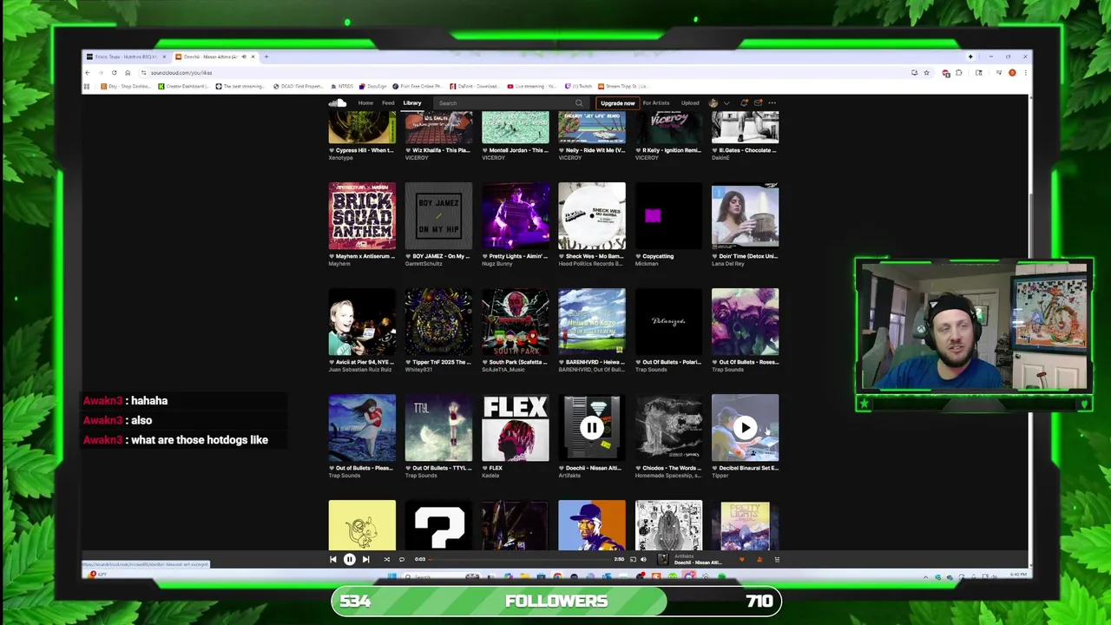
Task: Click the File Explorer taskbar icon
Action: (x=524, y=576)
